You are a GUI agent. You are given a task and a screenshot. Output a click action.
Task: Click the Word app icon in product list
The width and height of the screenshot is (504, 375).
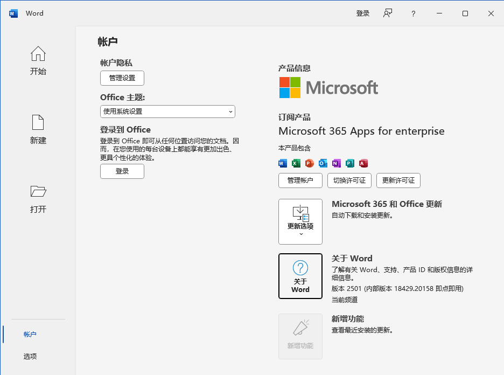(283, 163)
